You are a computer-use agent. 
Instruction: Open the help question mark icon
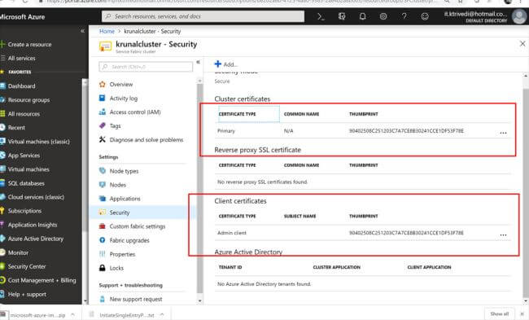coord(404,16)
